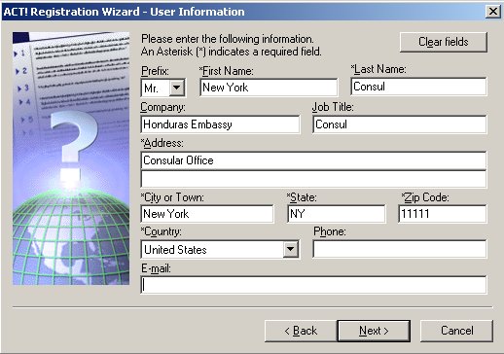The width and height of the screenshot is (504, 354).
Task: Click the Clear fields button
Action: (x=444, y=42)
